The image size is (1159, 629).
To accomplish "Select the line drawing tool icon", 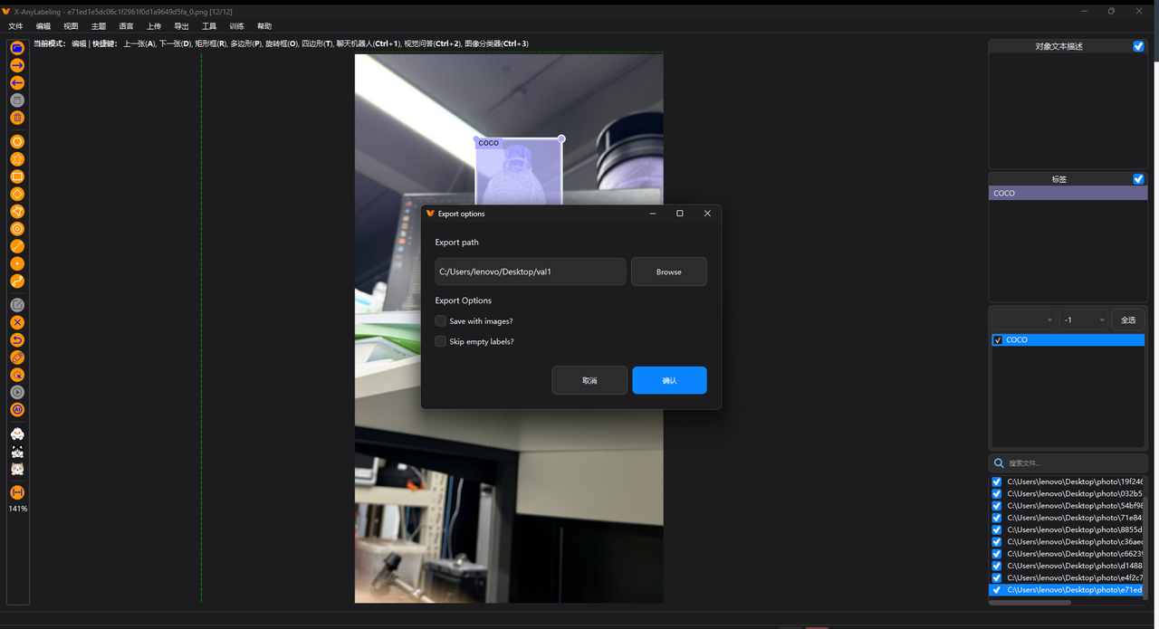I will click(x=17, y=246).
